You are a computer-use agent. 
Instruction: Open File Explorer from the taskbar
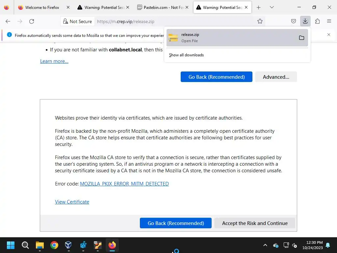[40, 245]
